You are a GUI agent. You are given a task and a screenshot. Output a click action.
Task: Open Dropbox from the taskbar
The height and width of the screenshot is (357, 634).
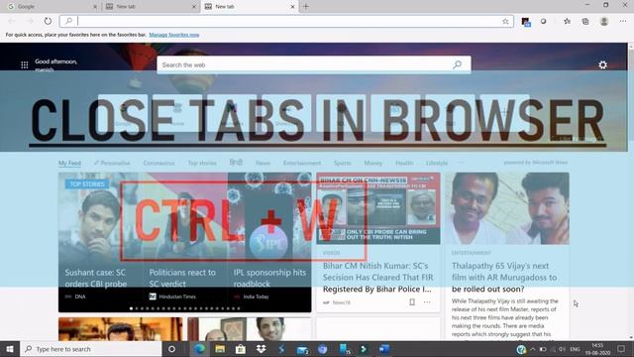(x=262, y=349)
